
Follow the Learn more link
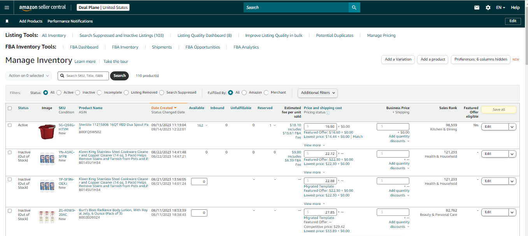click(x=85, y=61)
